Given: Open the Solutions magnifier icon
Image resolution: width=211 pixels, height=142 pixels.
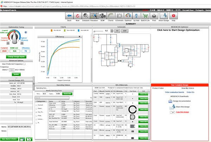Looking at the screenshot, I should (x=85, y=15).
